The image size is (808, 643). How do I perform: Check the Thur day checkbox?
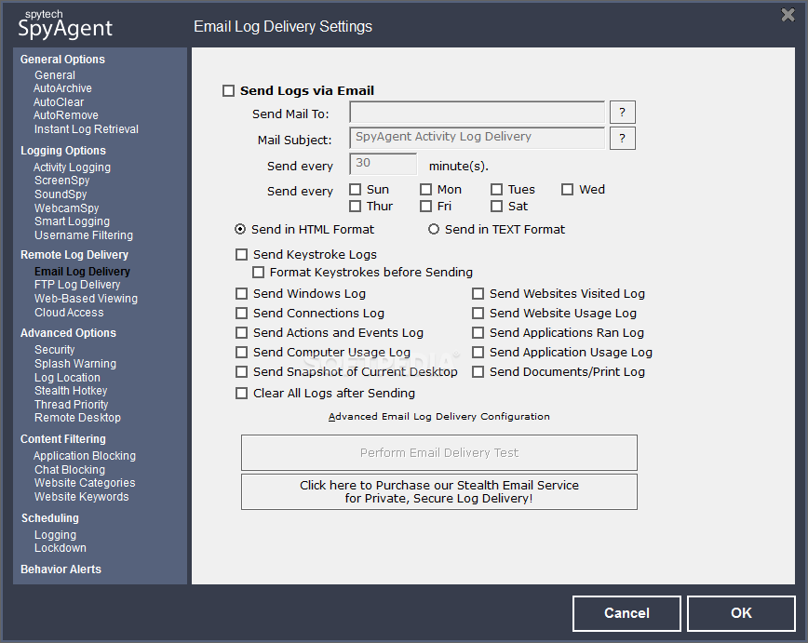click(x=355, y=206)
